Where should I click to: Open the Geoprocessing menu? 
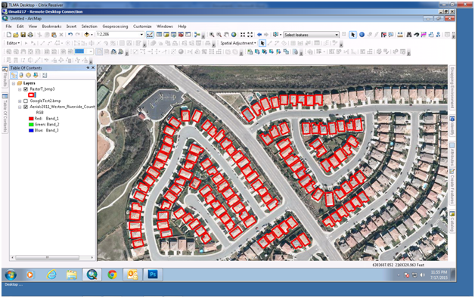click(115, 26)
